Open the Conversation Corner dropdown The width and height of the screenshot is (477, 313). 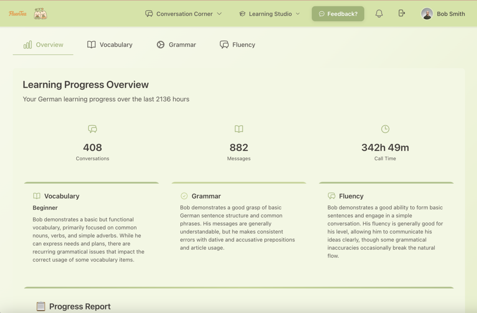184,14
